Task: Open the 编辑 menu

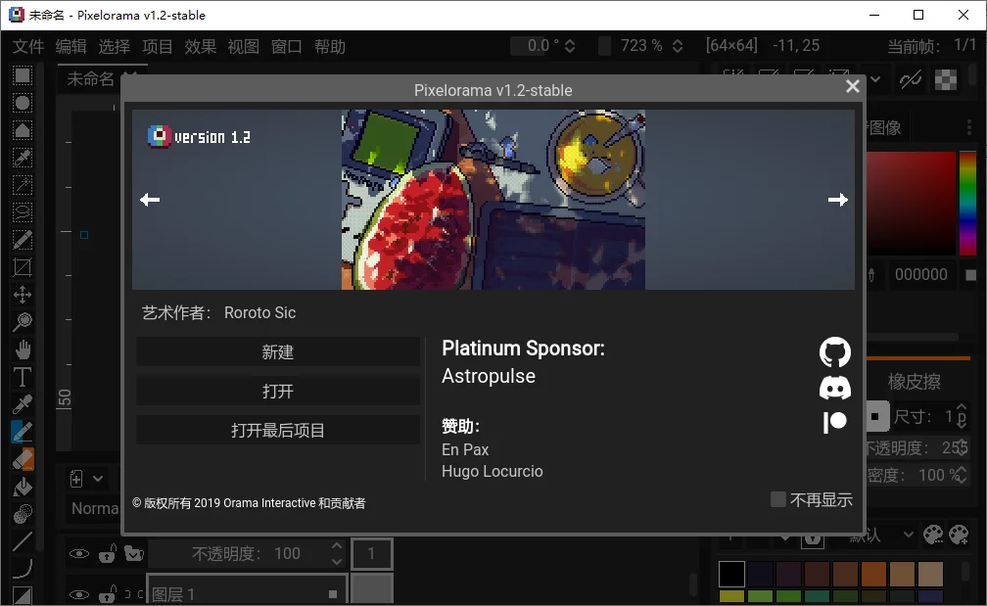Action: [x=71, y=47]
